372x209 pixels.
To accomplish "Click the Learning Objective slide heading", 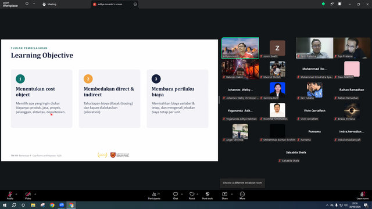I will pyautogui.click(x=42, y=55).
